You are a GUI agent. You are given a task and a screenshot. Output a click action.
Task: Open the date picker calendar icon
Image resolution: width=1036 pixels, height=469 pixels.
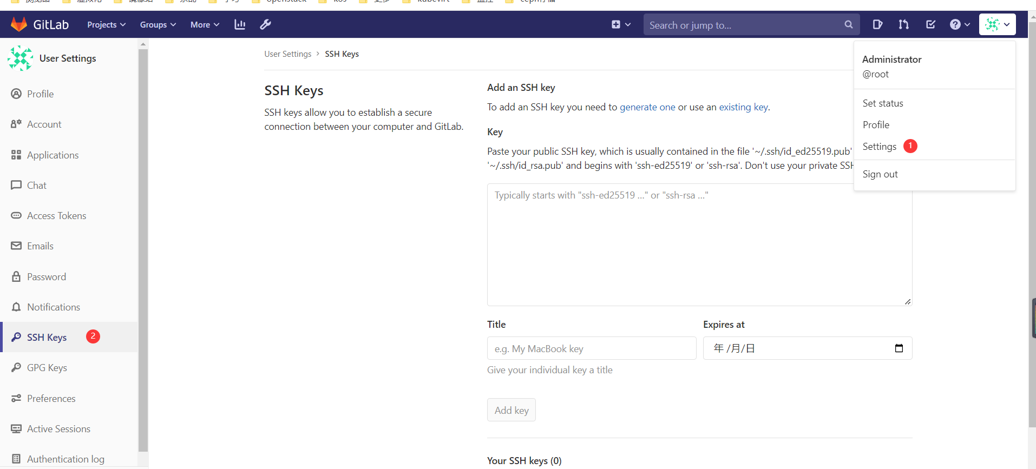[899, 348]
